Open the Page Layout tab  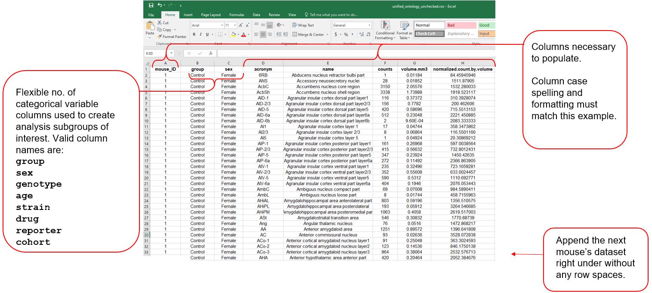coord(211,15)
